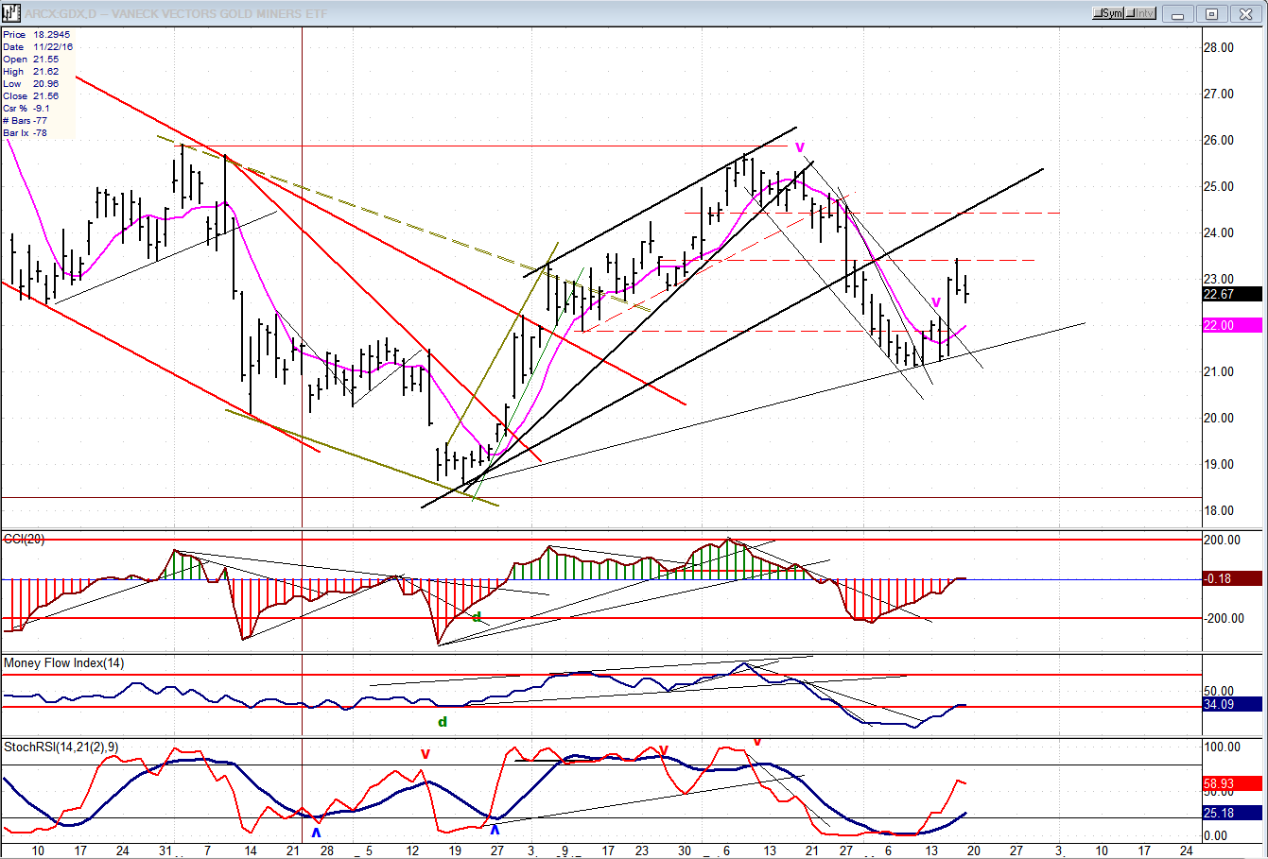The image size is (1268, 859).
Task: Click the green d marker in Money Flow pane
Action: point(442,722)
